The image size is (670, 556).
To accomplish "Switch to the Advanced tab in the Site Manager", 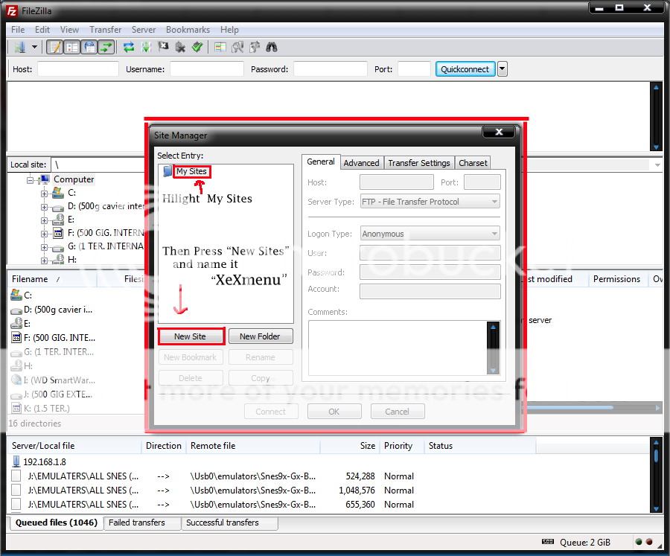I will [x=361, y=163].
